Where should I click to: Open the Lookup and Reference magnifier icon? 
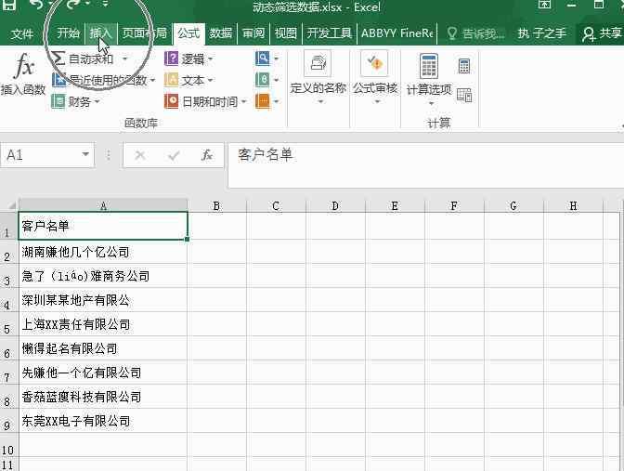click(x=262, y=59)
